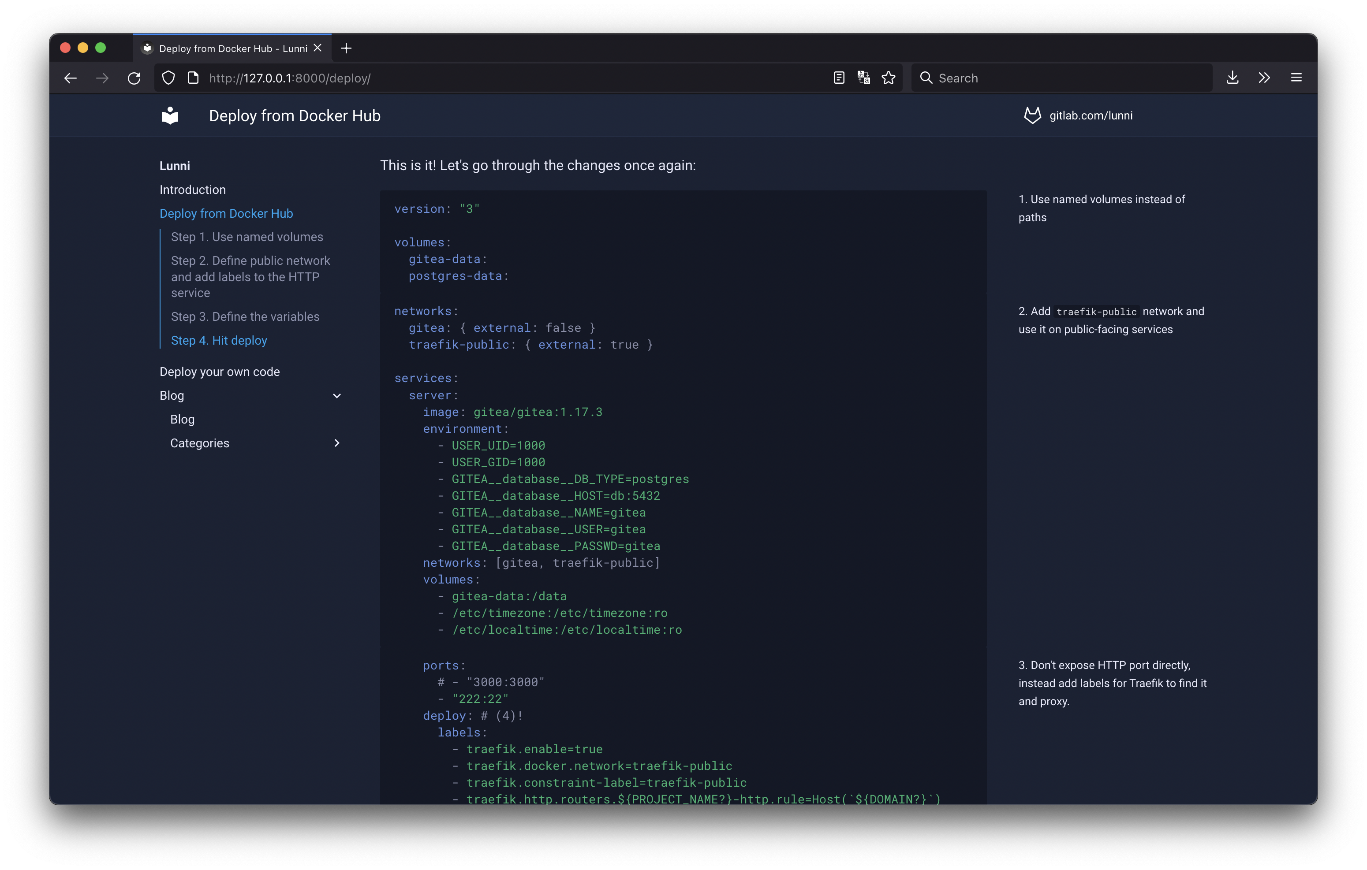Click annotation 3 about HTTP port
The height and width of the screenshot is (870, 1367).
1112,683
